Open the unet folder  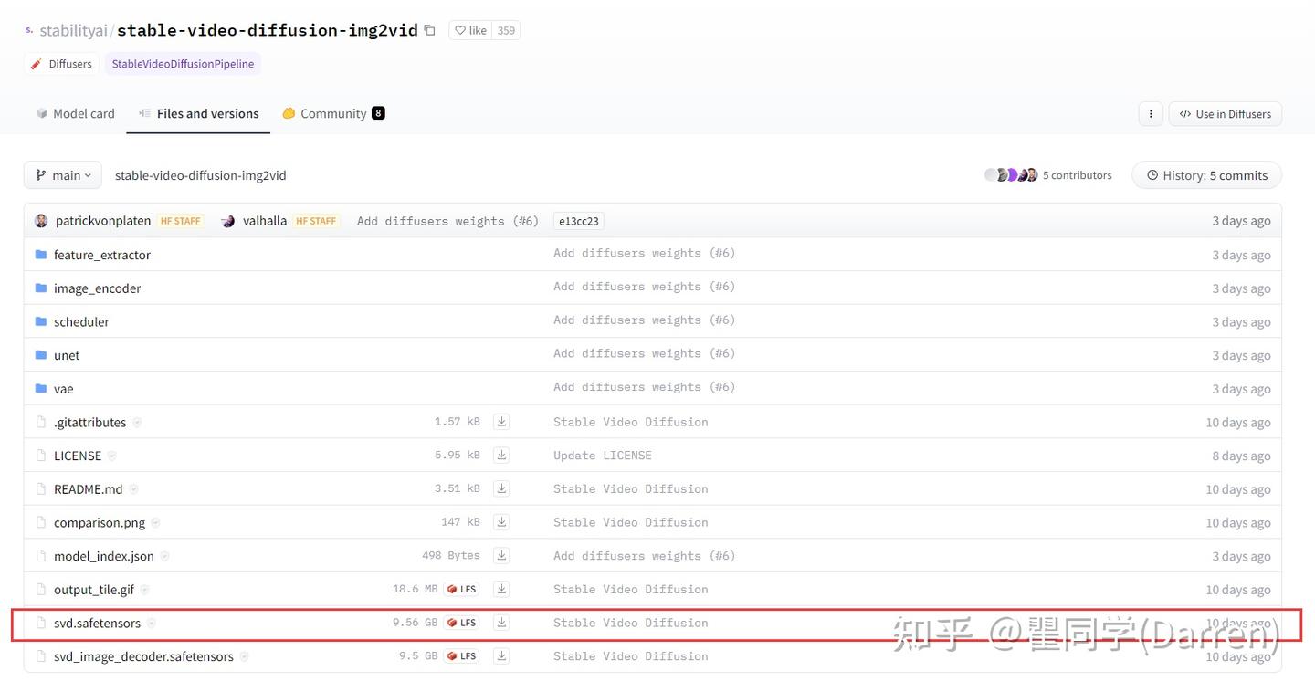[x=67, y=355]
